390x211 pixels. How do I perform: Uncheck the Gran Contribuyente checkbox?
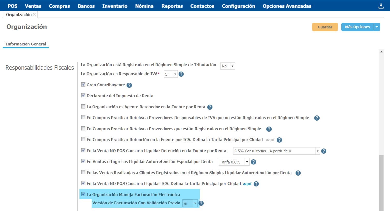pyautogui.click(x=83, y=84)
